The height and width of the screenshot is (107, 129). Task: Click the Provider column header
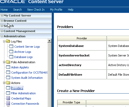coord(82,38)
